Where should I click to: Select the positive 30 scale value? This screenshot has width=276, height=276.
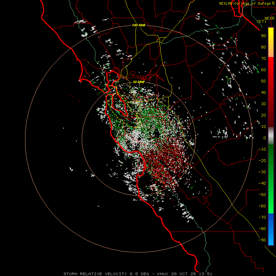(263, 104)
